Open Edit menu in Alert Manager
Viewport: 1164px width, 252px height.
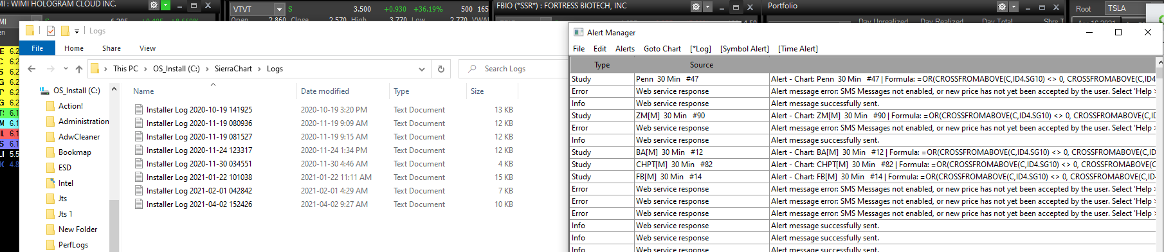point(600,49)
